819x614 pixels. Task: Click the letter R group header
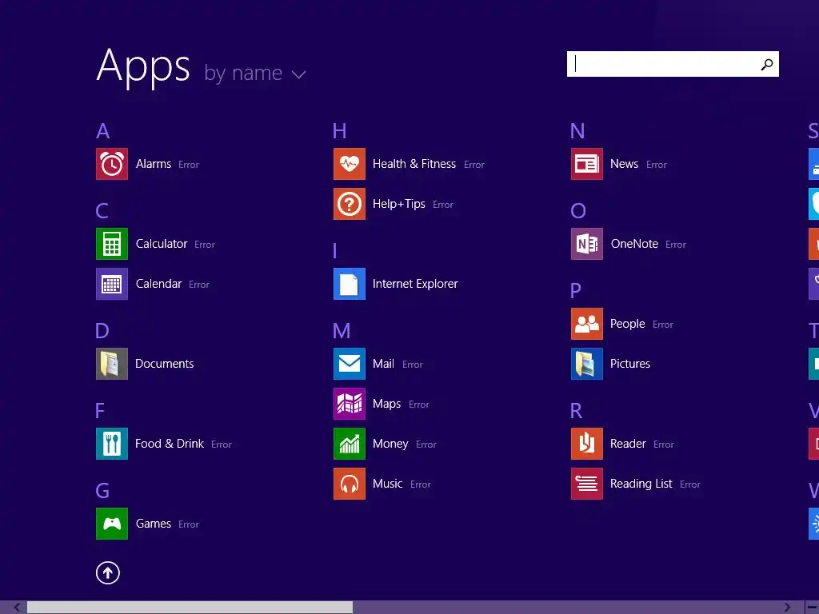point(576,411)
